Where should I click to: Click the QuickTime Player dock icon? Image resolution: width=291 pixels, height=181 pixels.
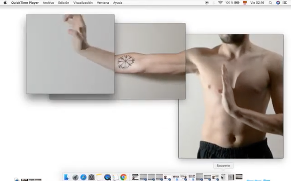click(107, 177)
